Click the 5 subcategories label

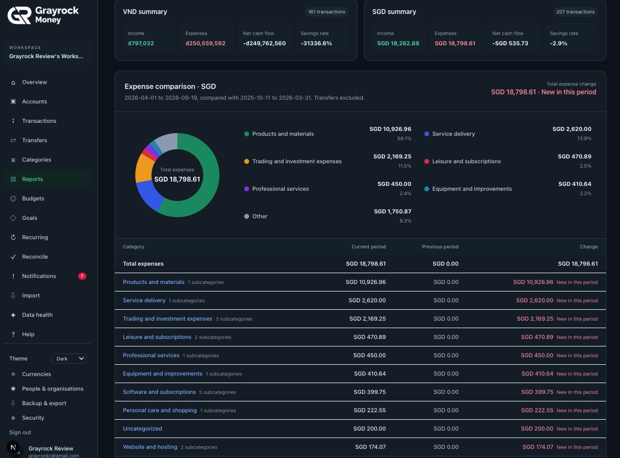click(217, 392)
